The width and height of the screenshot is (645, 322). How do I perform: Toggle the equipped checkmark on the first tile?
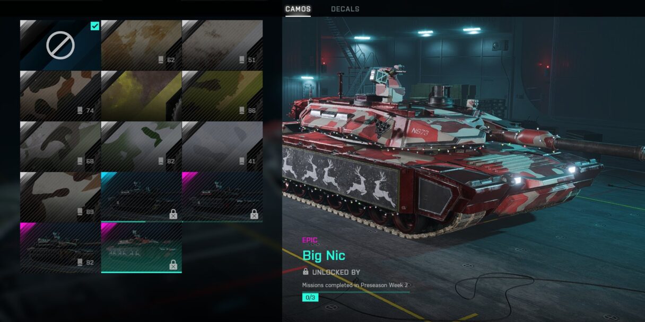pos(95,26)
